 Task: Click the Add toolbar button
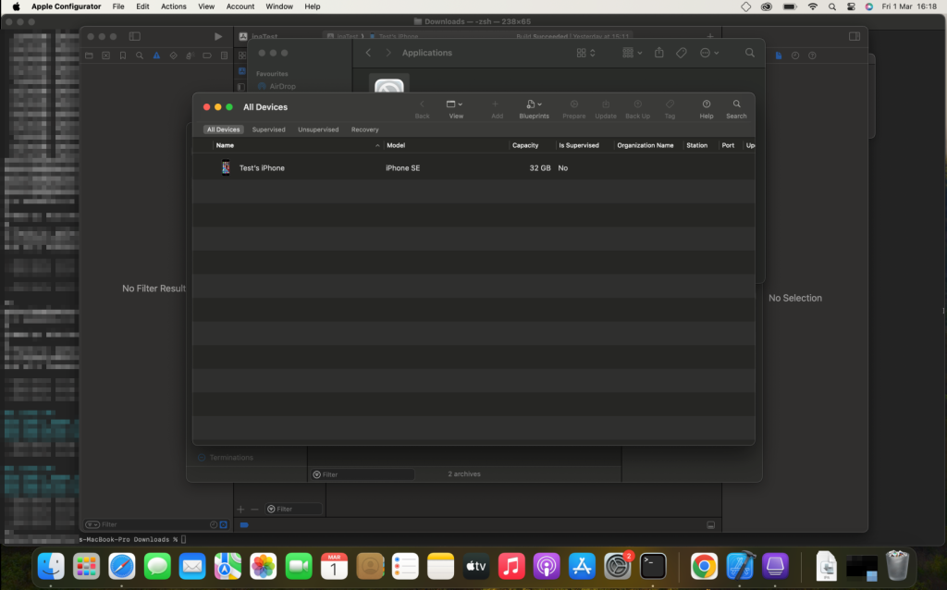tap(497, 104)
